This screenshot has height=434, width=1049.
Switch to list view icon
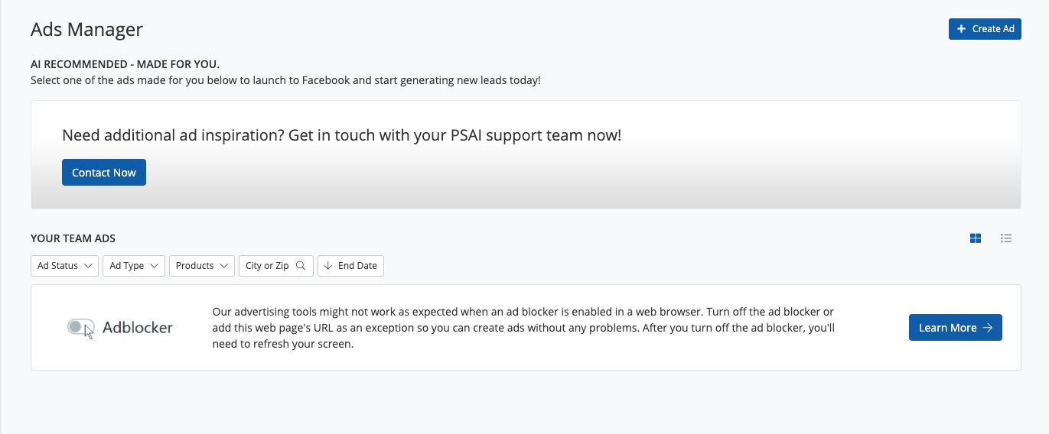[1006, 238]
